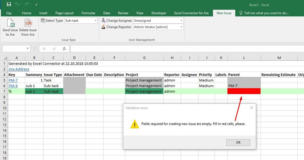Screen dimensions: 304x160
Task: Open the PM-7 issue link
Action: [x=13, y=80]
